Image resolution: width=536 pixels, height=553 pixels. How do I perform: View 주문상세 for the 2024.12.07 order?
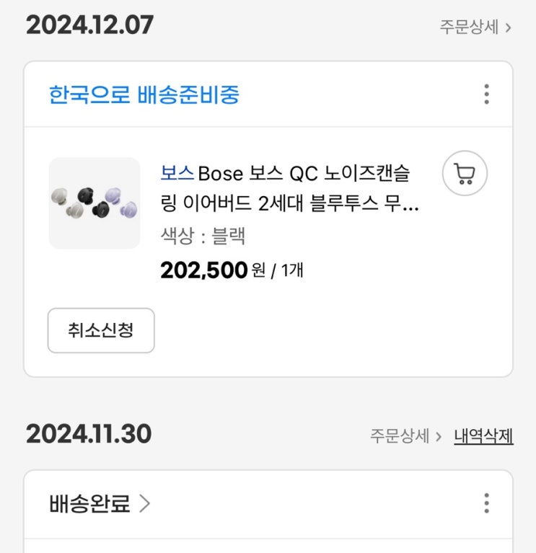[x=469, y=27]
